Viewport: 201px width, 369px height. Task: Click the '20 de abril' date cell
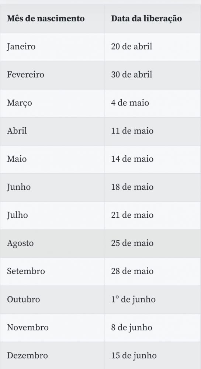coord(132,46)
